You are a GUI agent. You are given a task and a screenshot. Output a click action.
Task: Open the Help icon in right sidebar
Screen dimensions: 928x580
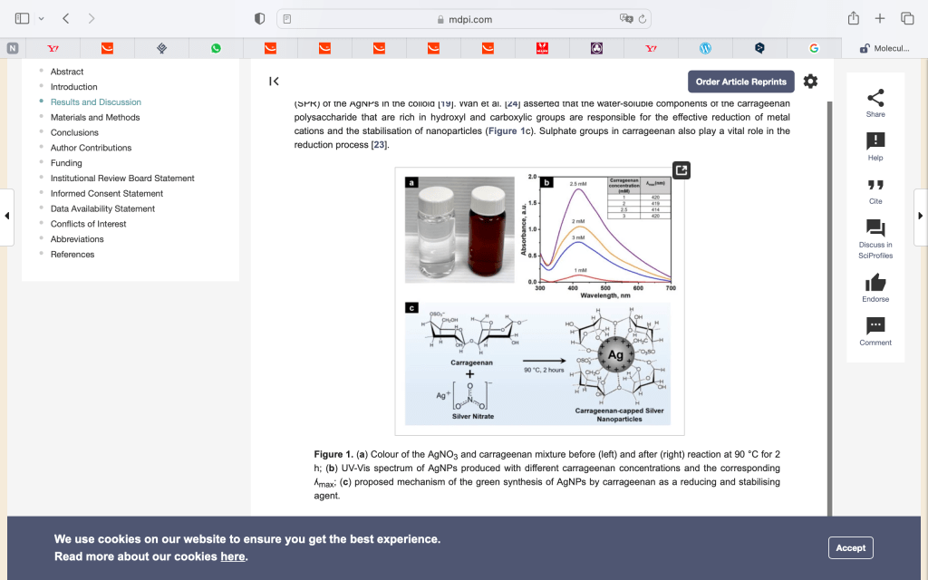point(875,141)
